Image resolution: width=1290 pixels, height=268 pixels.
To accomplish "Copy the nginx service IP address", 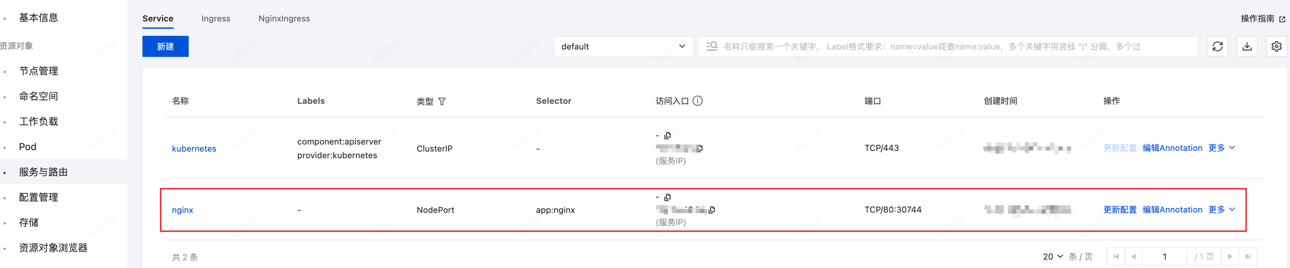I will [x=712, y=210].
